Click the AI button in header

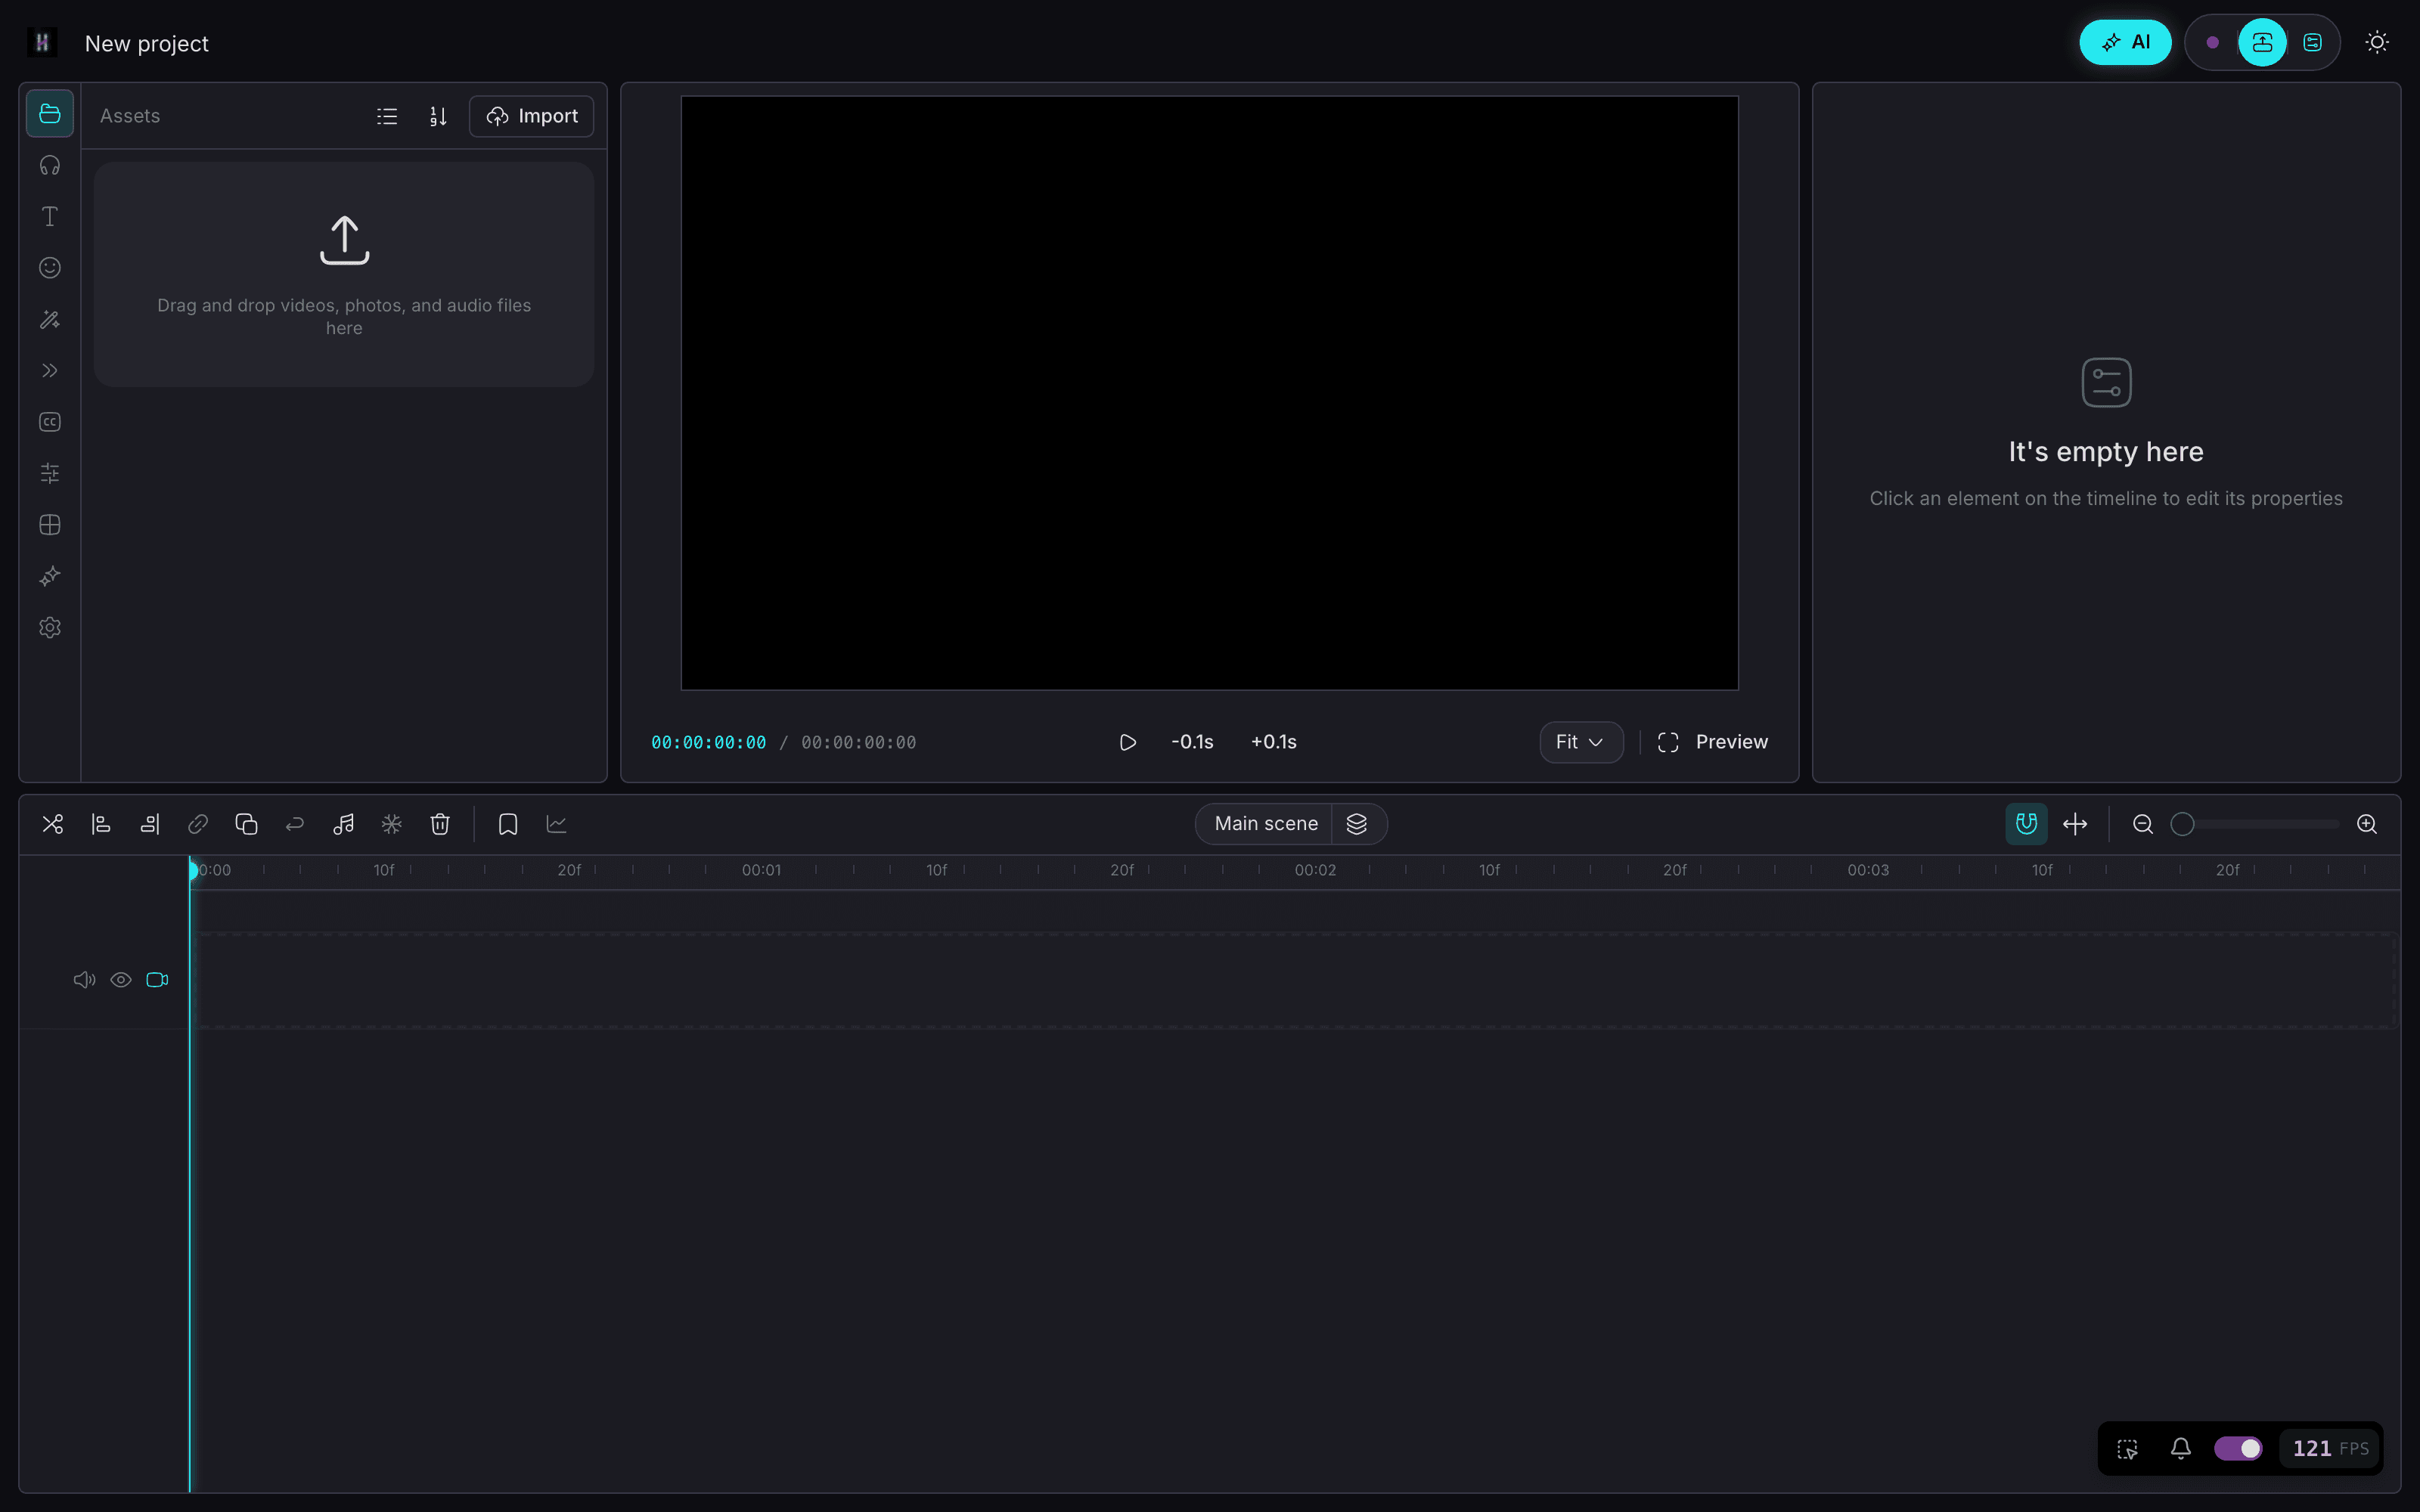pyautogui.click(x=2125, y=42)
